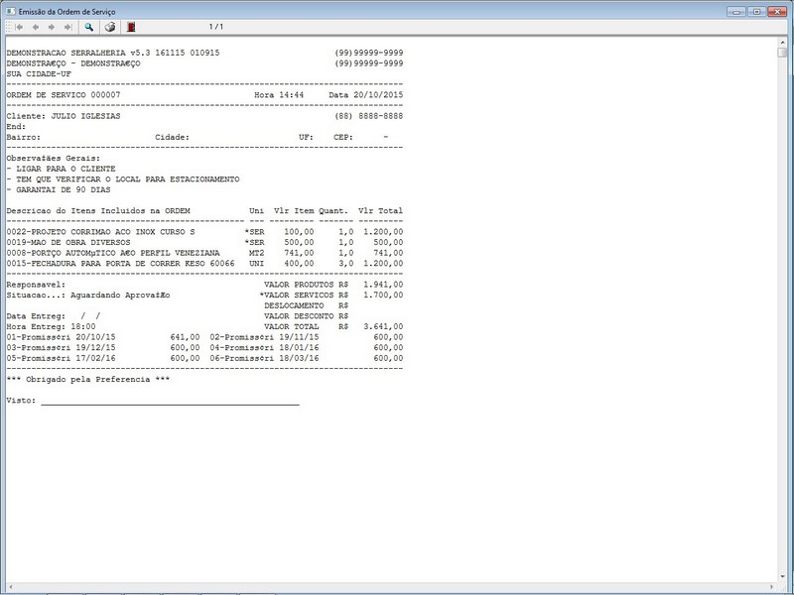Click the toolbar drag grip handle
Viewport: 794px width, 595px height.
9,27
